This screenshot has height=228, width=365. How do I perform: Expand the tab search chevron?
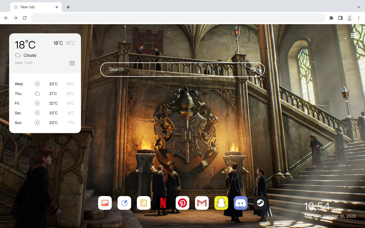pyautogui.click(x=359, y=7)
